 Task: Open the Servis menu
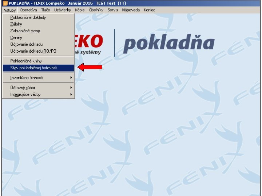112,10
